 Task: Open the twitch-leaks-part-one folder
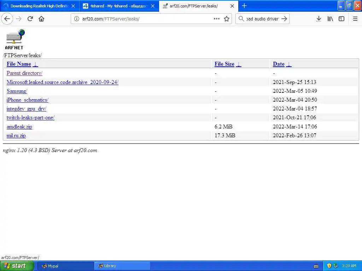(30, 118)
